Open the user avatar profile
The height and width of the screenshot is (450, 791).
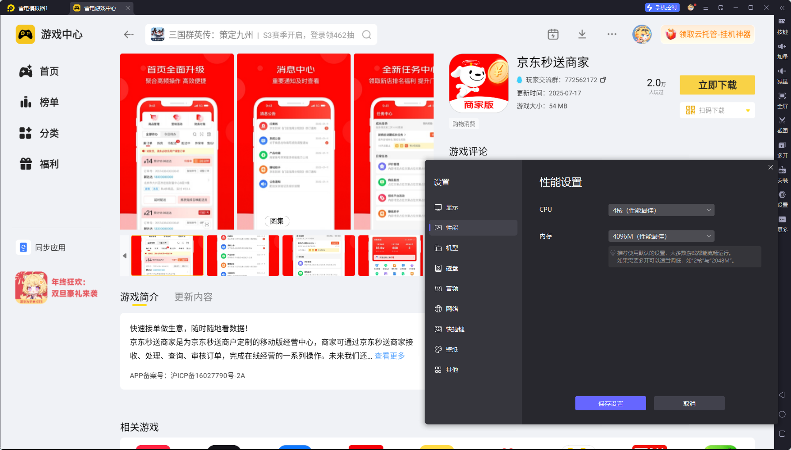[642, 34]
